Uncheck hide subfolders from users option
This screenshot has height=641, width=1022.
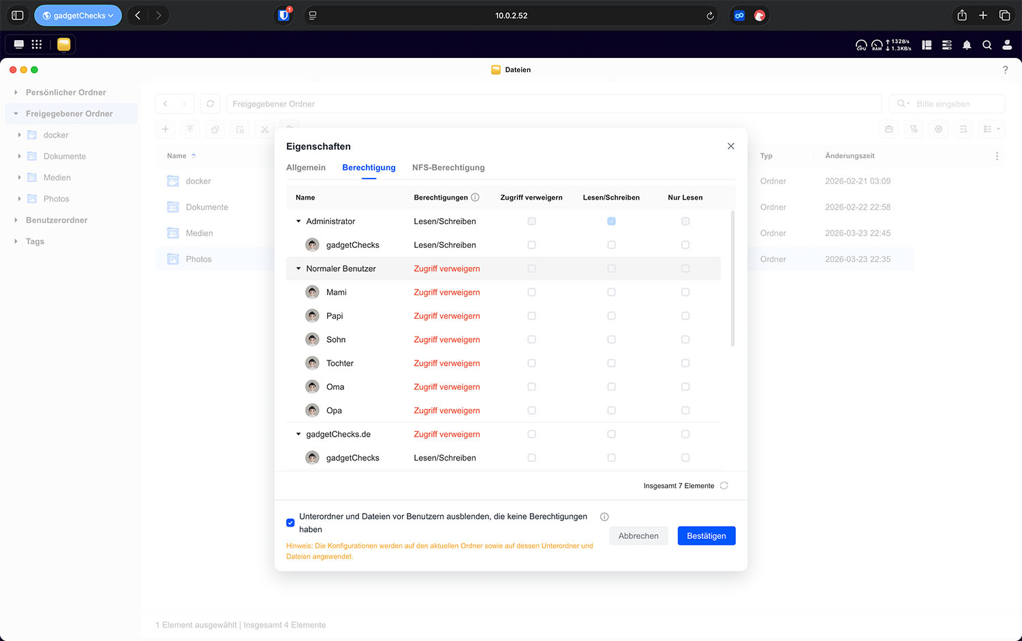pyautogui.click(x=290, y=522)
